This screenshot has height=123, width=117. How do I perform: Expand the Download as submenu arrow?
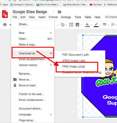click(51, 53)
